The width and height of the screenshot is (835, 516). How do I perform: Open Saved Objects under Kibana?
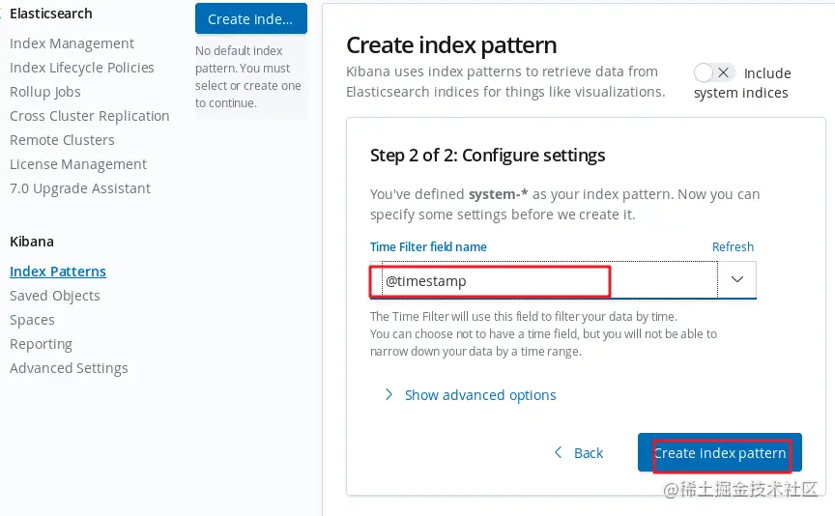pos(55,296)
